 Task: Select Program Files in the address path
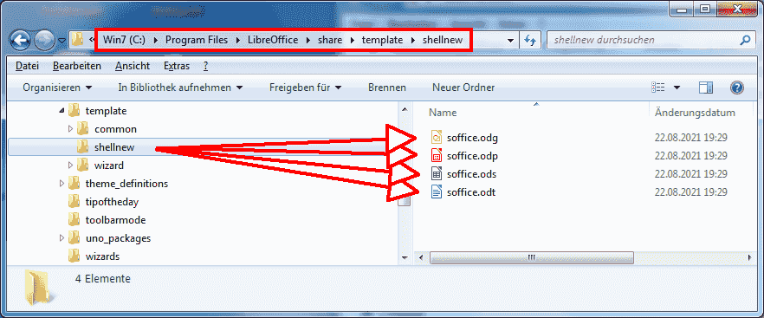tap(197, 40)
